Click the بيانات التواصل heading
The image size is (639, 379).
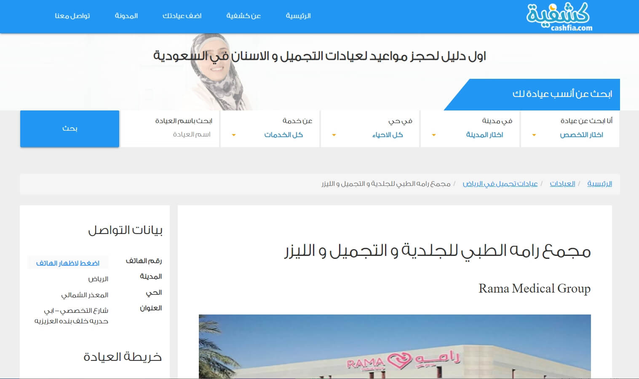(x=125, y=230)
